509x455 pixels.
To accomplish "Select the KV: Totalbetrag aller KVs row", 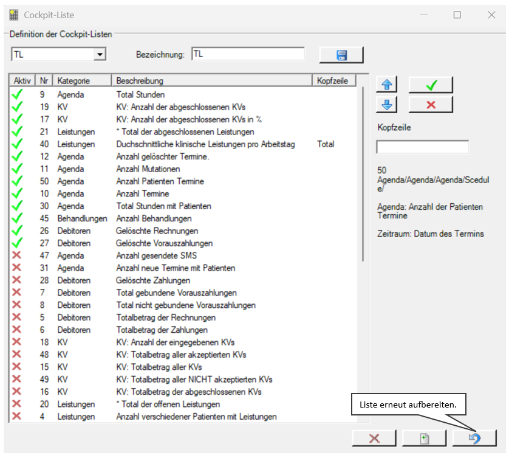I will coord(183,367).
